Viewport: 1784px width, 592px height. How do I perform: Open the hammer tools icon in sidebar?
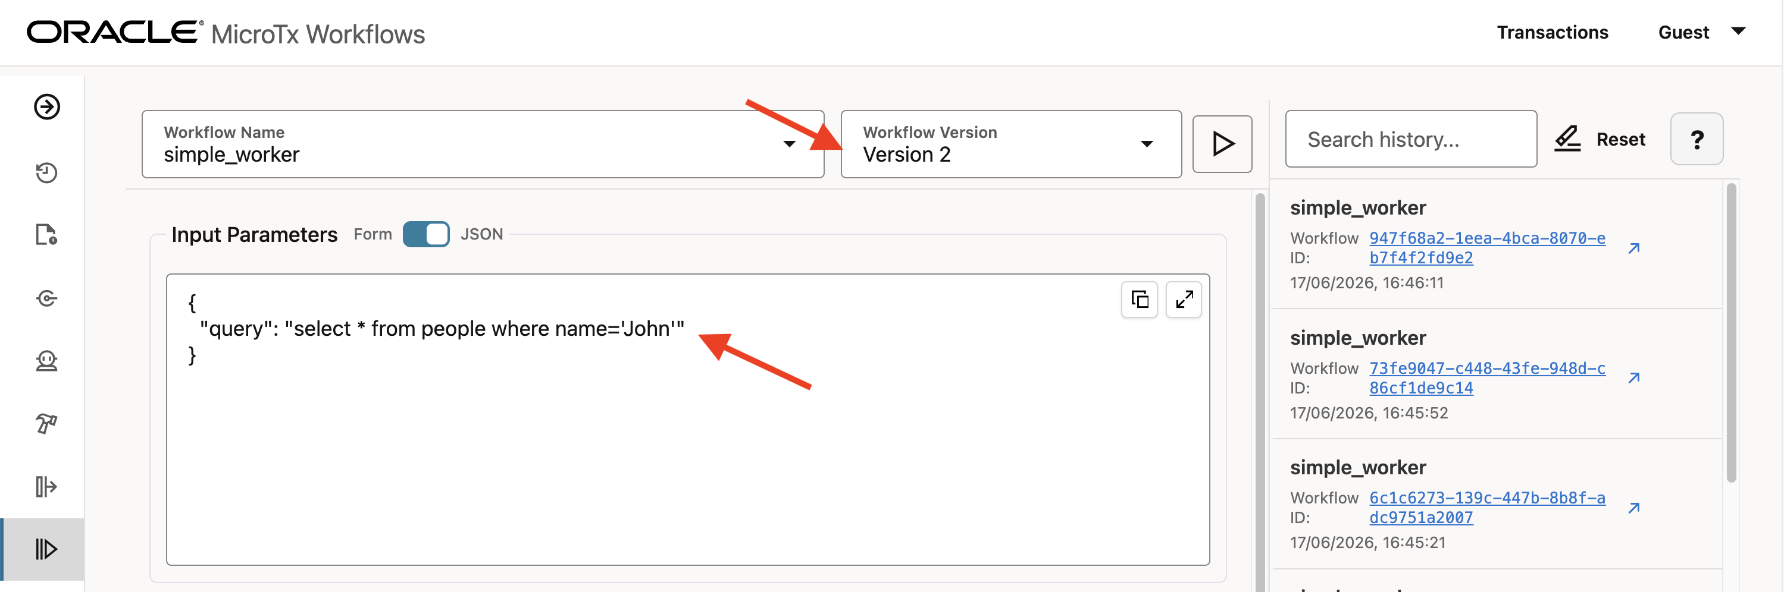(x=46, y=423)
